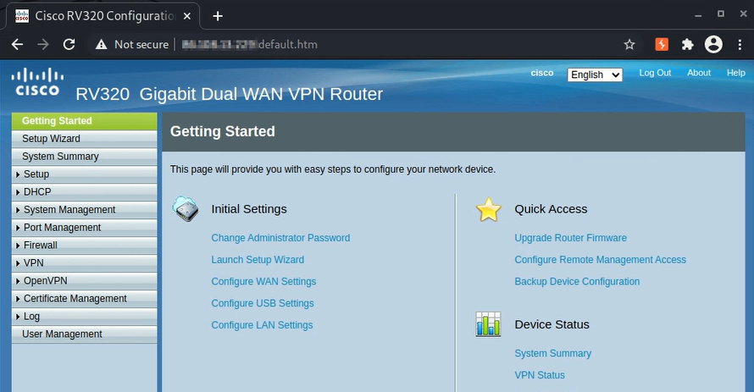Click the Initial Settings disk icon
The image size is (754, 392).
coord(186,209)
